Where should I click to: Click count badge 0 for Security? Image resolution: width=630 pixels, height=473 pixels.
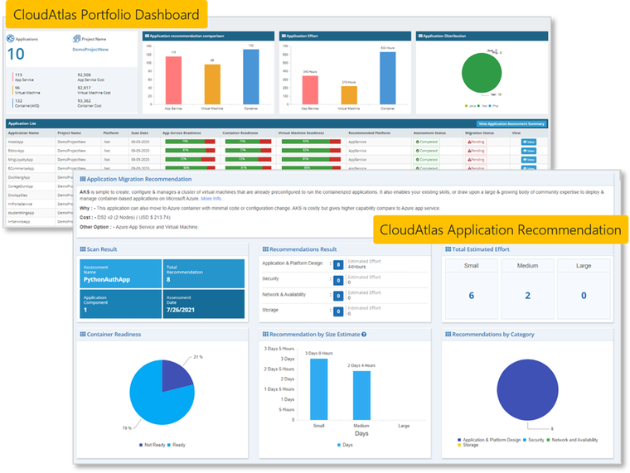pyautogui.click(x=338, y=280)
